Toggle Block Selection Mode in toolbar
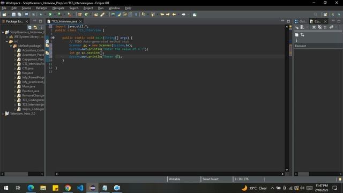Viewport: 343px width, 193px height. point(130,14)
